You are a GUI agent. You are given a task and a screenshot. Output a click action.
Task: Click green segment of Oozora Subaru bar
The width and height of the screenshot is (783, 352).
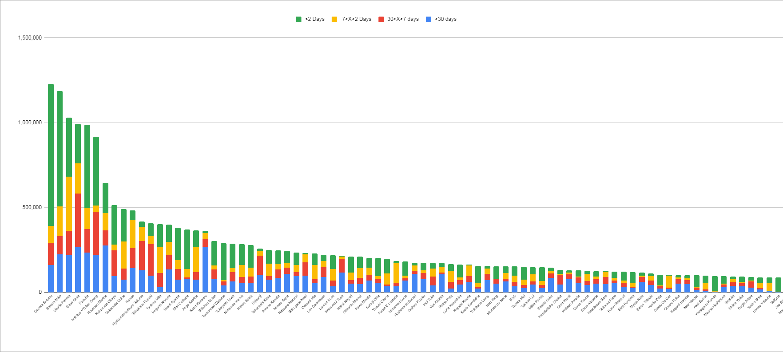[51, 154]
